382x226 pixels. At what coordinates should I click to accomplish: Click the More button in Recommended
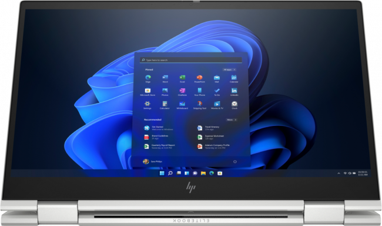tap(232, 120)
